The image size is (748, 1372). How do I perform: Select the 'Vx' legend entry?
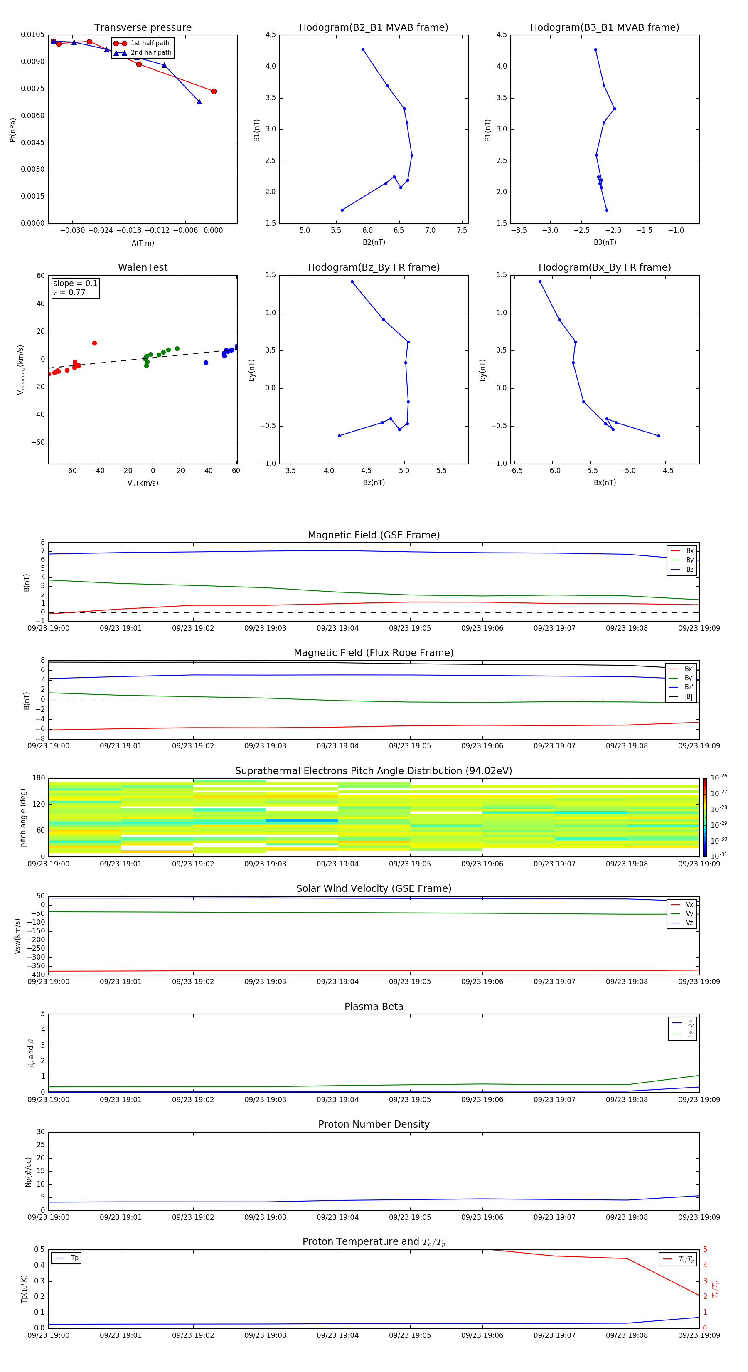pos(682,904)
